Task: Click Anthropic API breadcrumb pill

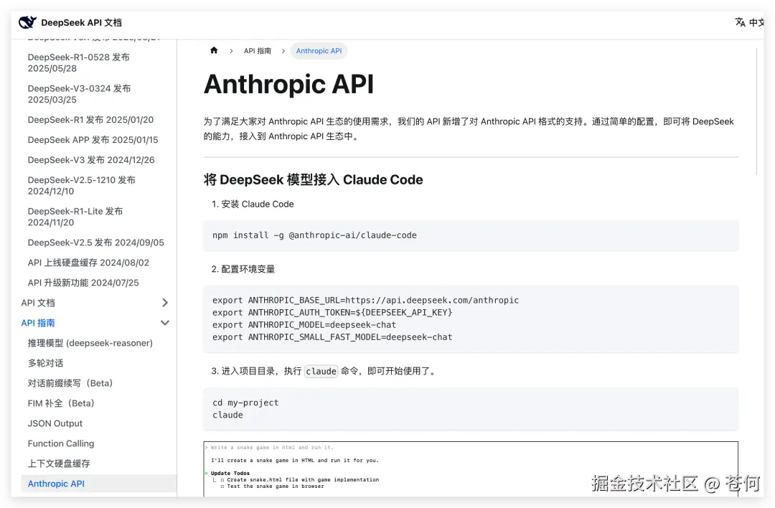Action: [x=319, y=51]
